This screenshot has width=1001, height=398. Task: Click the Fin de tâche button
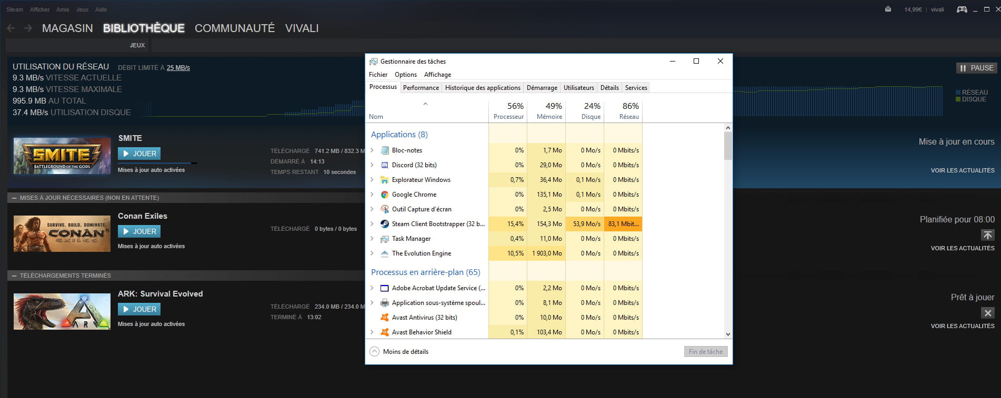pyautogui.click(x=706, y=352)
